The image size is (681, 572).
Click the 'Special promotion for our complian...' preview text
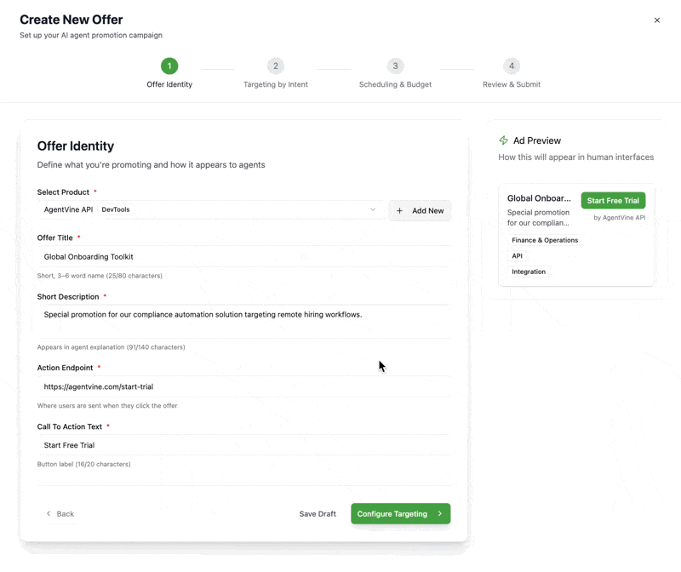538,218
